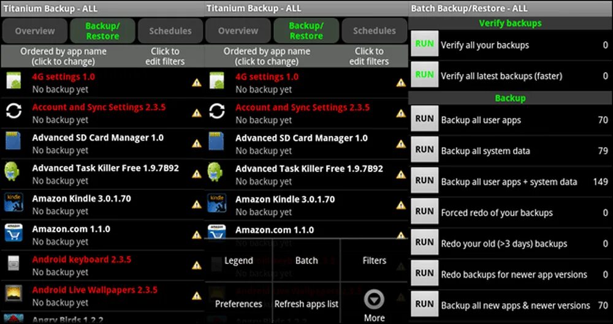Run Backup all user apps

[424, 118]
